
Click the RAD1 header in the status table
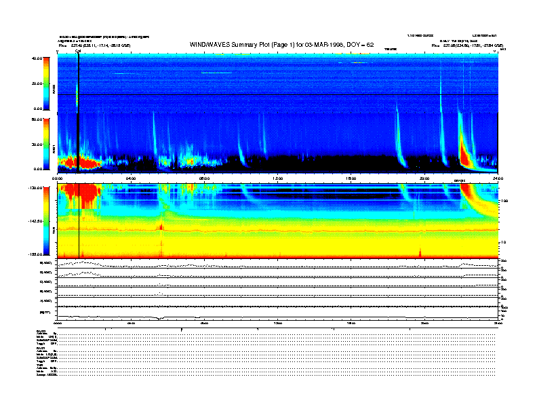click(40, 348)
